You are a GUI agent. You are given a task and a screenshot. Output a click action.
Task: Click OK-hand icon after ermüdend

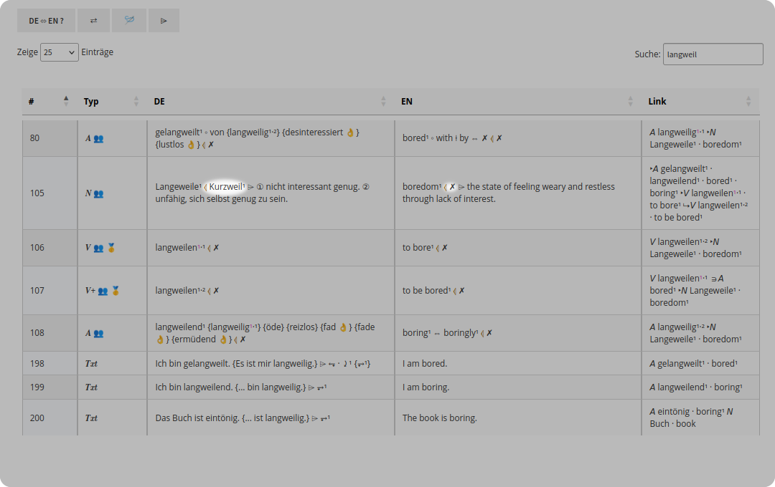pyautogui.click(x=223, y=339)
